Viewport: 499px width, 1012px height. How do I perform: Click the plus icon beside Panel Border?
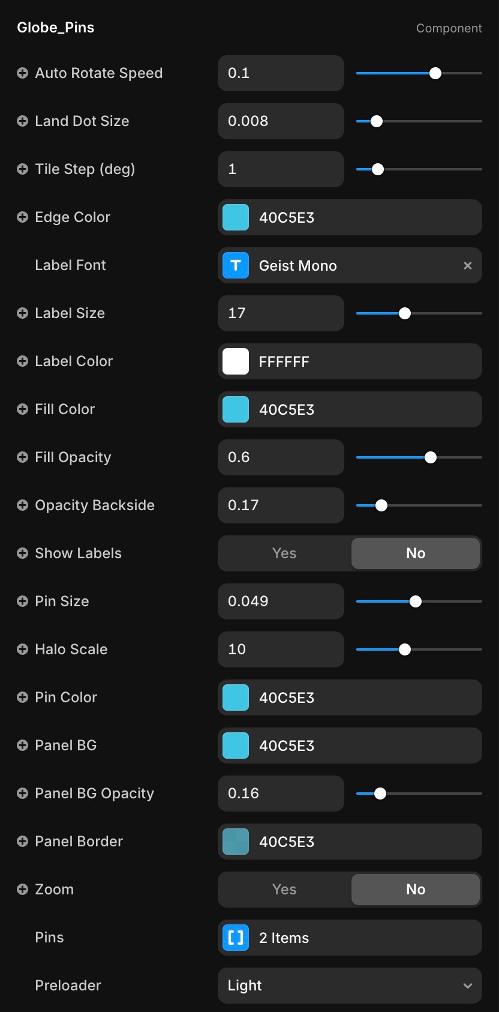click(x=22, y=842)
